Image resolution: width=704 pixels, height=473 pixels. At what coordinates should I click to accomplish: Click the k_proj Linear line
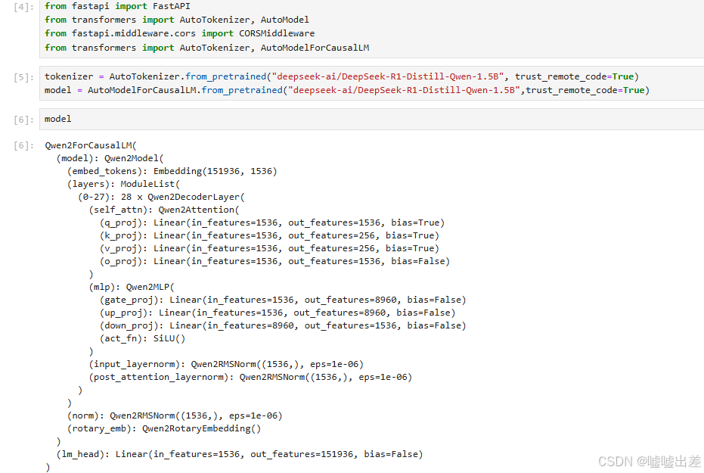coord(269,236)
